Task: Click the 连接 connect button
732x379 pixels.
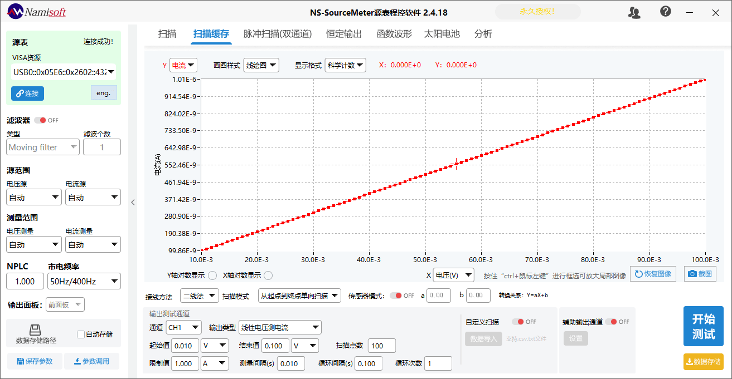Action: click(x=27, y=93)
